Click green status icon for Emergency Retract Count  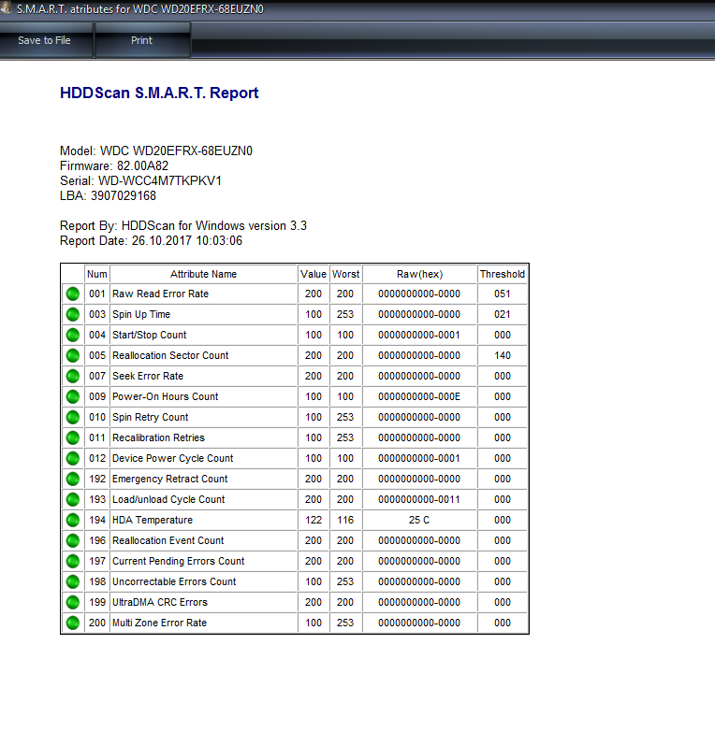tap(73, 479)
